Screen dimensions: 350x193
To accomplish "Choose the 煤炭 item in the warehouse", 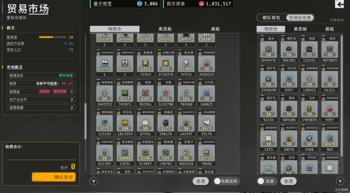I will tap(330, 49).
